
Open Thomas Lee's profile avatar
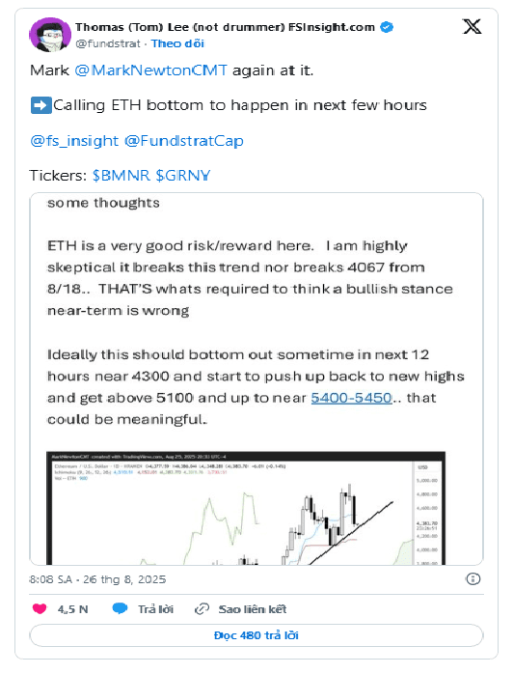(50, 36)
